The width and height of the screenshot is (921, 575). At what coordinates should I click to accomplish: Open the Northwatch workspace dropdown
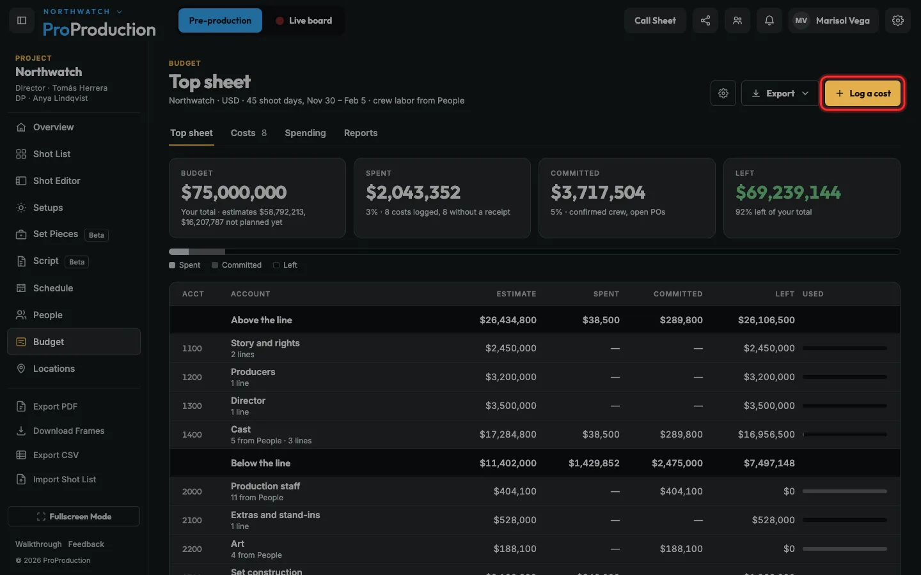click(83, 11)
